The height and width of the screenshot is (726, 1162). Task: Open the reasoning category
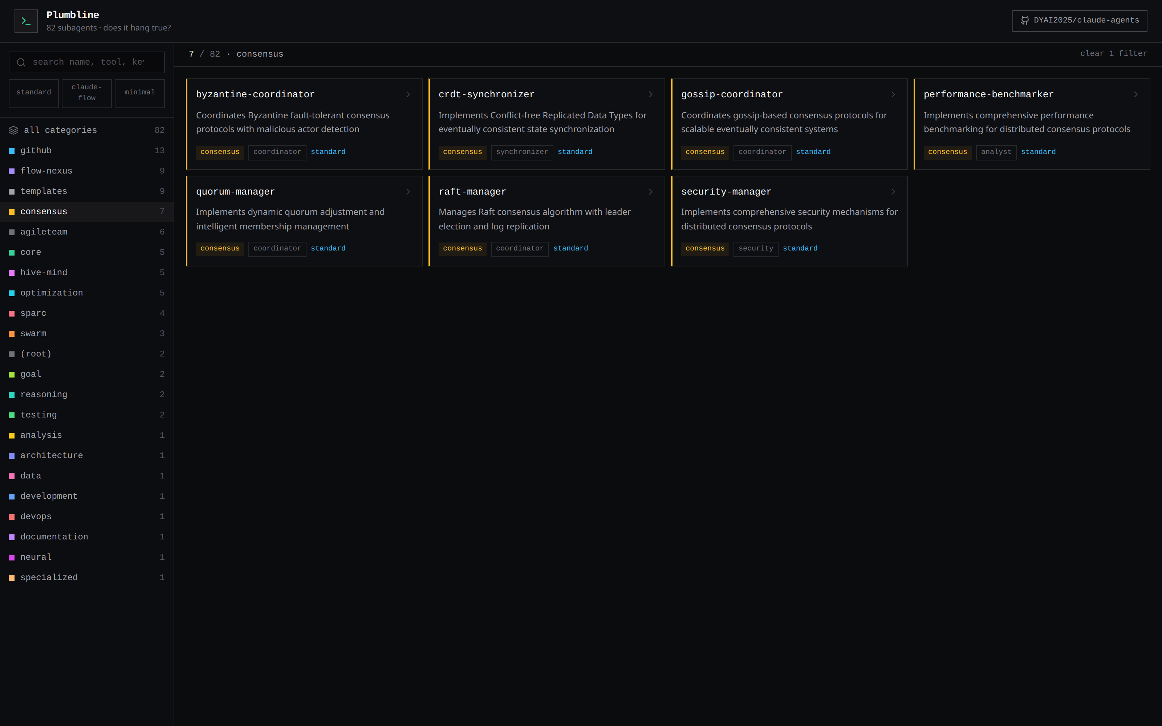click(x=87, y=395)
